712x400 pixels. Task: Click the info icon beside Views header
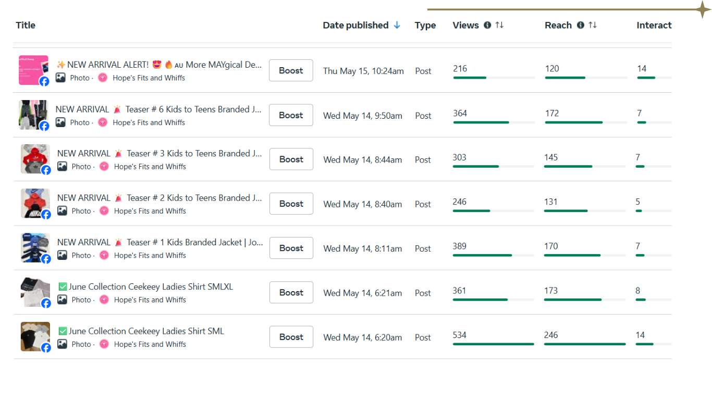pos(487,25)
